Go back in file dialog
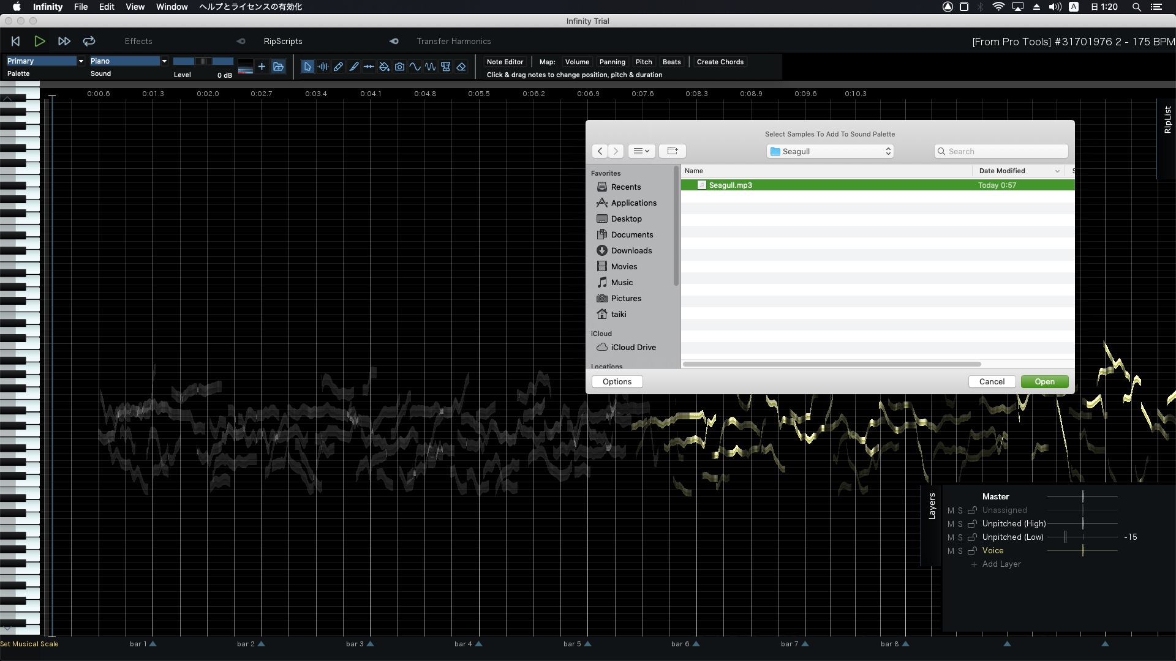The image size is (1176, 661). pos(600,151)
